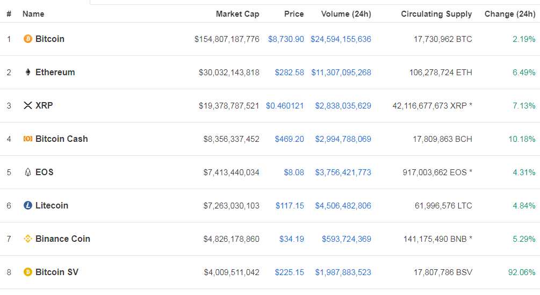
Task: Open the Binance Coin name link
Action: (63, 239)
